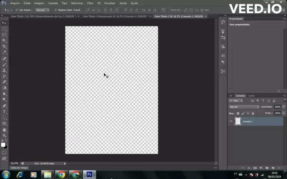Screen dimensions: 287x179
Task: Select the Move tool in the toolbox
Action: (x=4, y=23)
